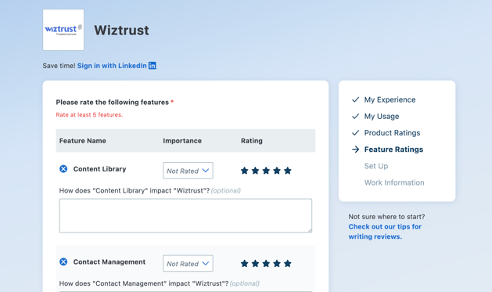Remove the Contact Management feature row

point(63,261)
